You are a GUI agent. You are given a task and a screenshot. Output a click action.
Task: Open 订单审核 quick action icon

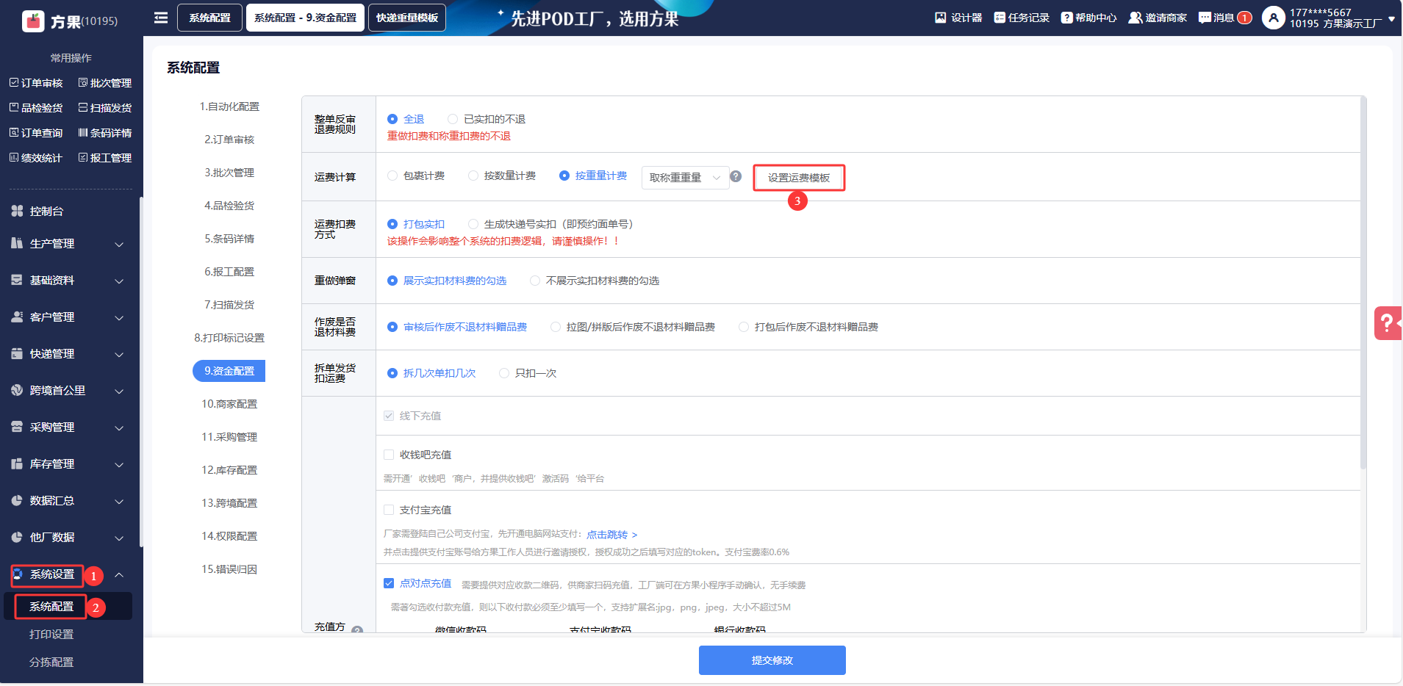coord(14,83)
